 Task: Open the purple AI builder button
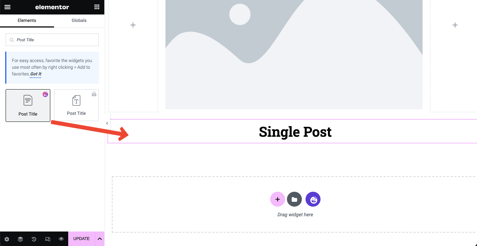[x=313, y=200]
